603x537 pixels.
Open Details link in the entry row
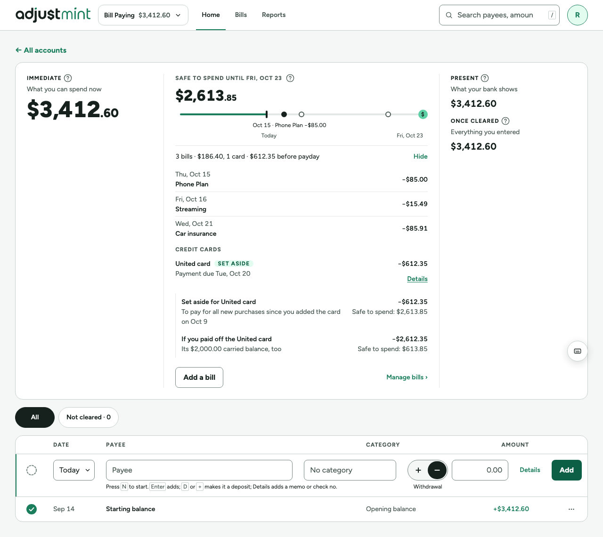tap(530, 470)
